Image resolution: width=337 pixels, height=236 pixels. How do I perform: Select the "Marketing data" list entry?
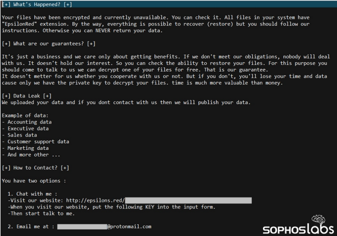click(x=27, y=148)
